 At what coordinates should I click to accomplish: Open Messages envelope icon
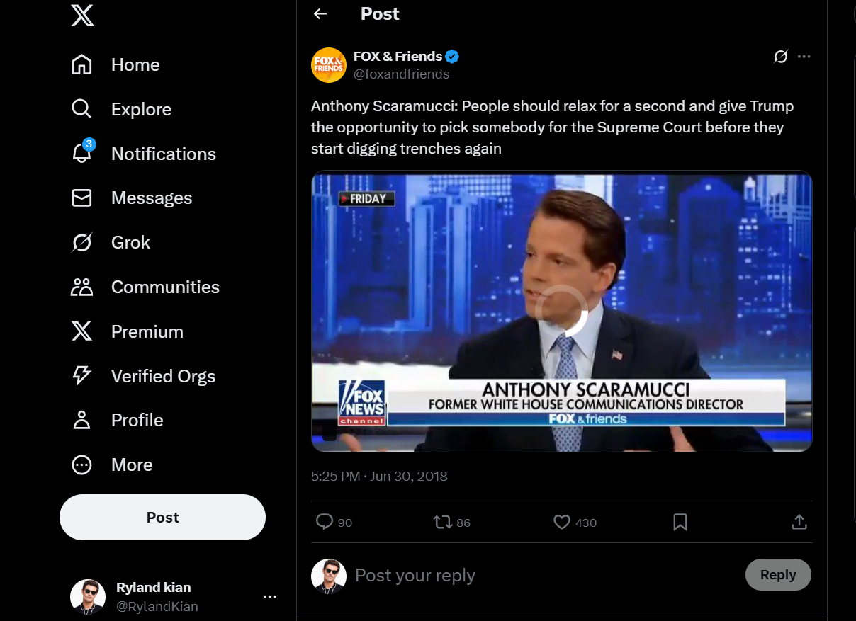(82, 198)
